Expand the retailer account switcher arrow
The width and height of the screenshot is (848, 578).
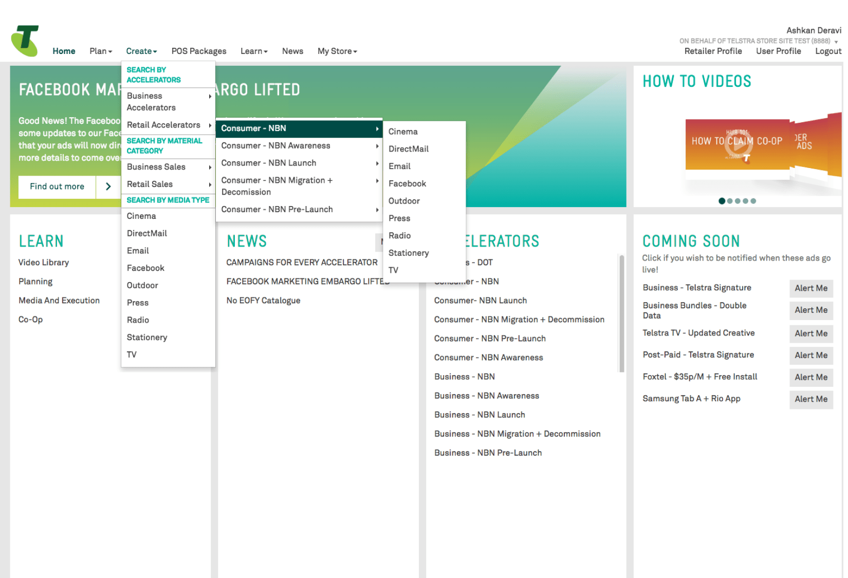tap(836, 42)
